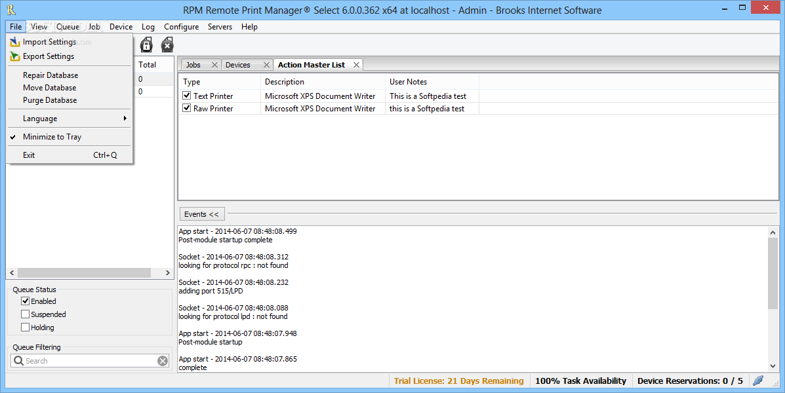Click the toolbar icon with an X
Viewport: 785px width, 393px height.
[x=167, y=45]
